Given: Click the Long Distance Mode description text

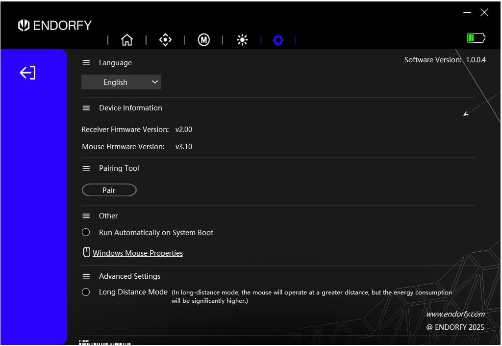Looking at the screenshot, I should pyautogui.click(x=312, y=296).
